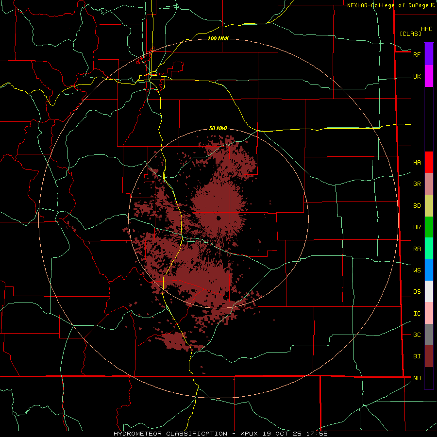Click the BI brown legend swatch
Screen dimensions: 437x437
point(429,356)
